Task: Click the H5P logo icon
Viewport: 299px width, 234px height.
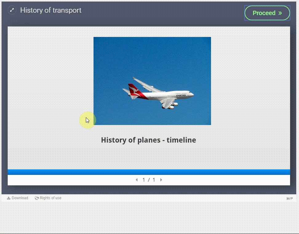Action: pyautogui.click(x=289, y=199)
